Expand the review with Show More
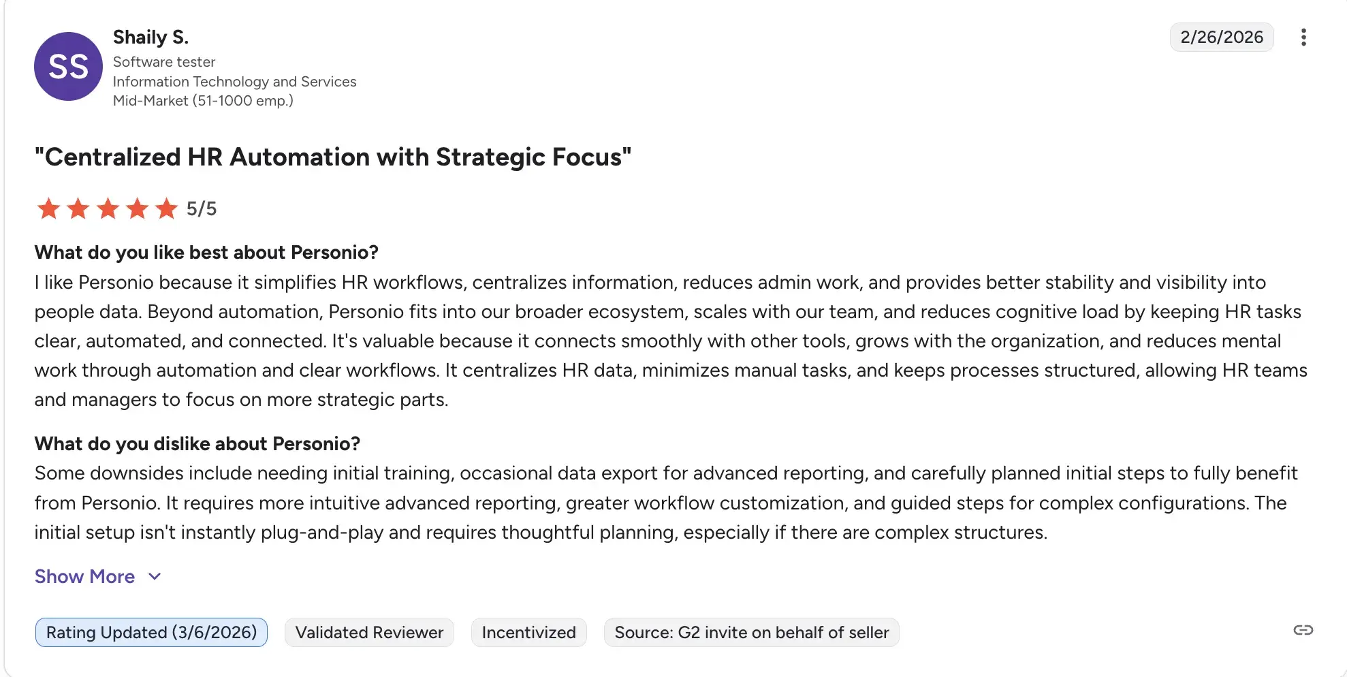The width and height of the screenshot is (1347, 677). click(84, 577)
